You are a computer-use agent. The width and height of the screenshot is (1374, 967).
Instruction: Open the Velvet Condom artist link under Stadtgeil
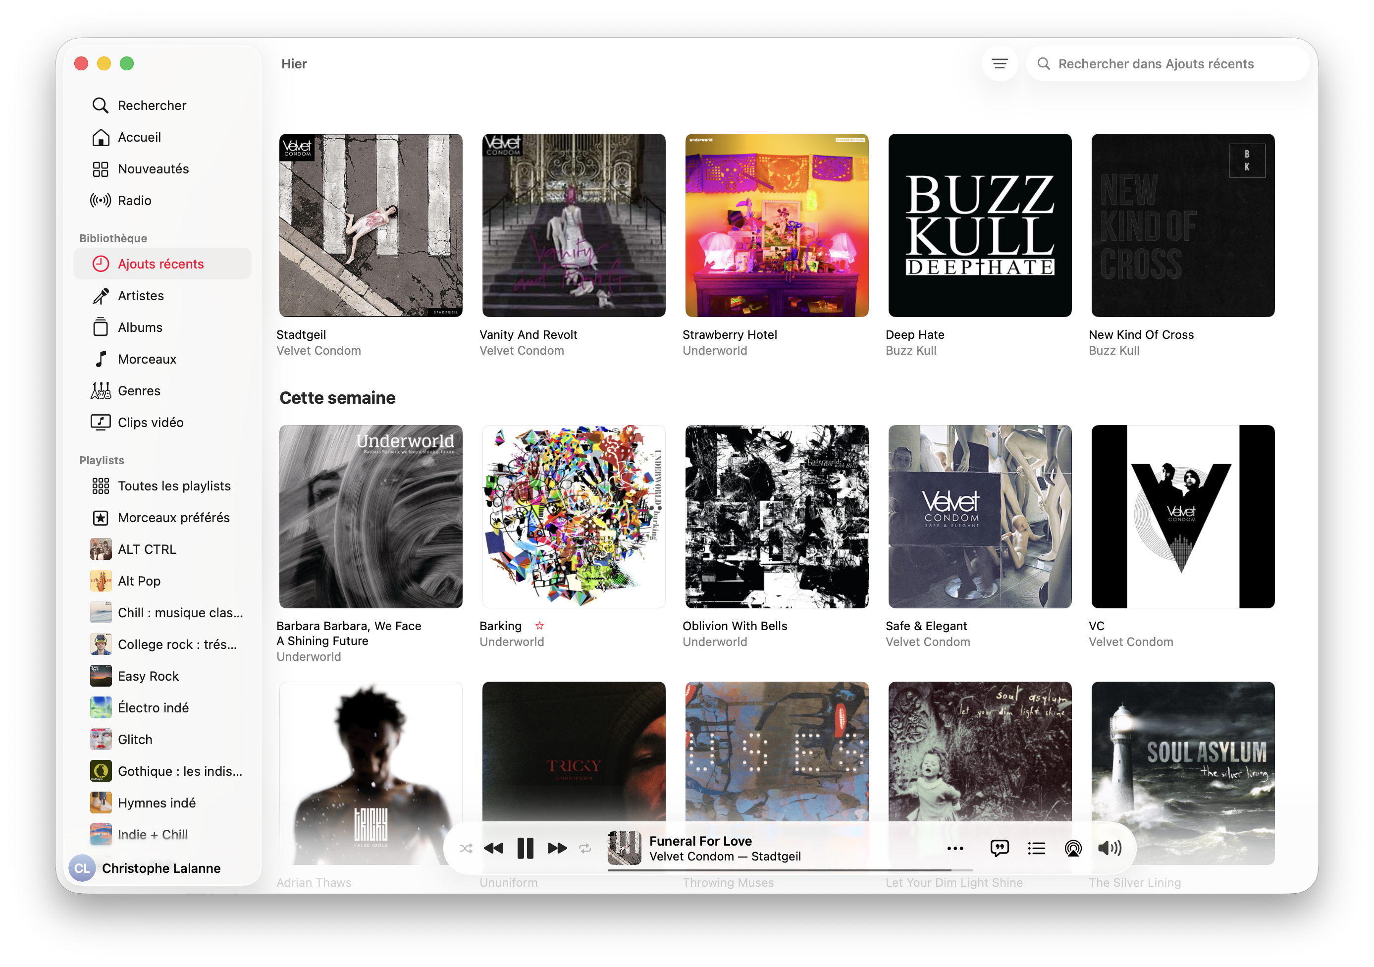pos(319,351)
